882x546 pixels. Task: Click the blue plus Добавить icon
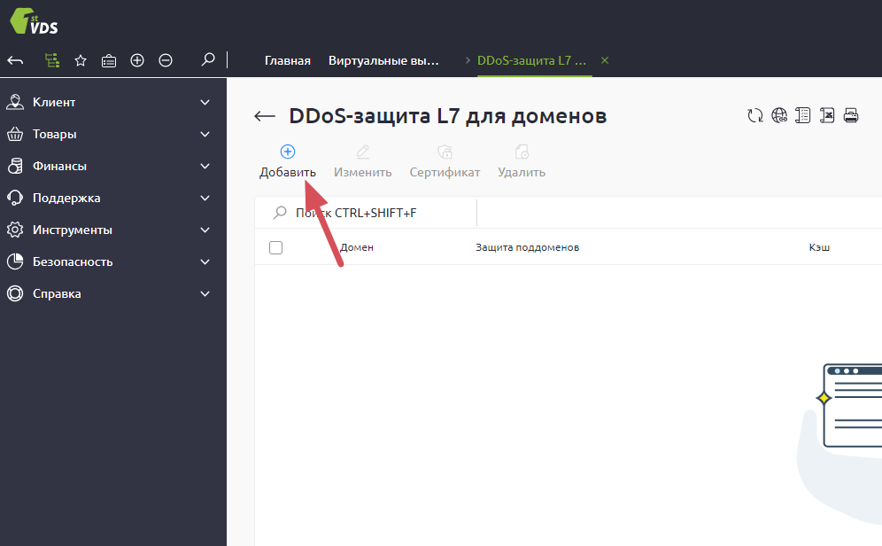click(x=288, y=152)
